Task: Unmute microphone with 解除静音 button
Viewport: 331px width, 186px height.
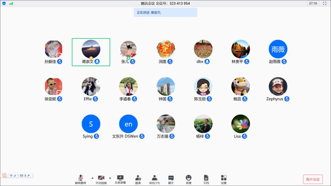Action: click(81, 178)
